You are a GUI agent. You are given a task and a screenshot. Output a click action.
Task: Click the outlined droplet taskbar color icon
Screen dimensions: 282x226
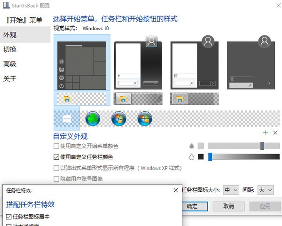pos(192,157)
